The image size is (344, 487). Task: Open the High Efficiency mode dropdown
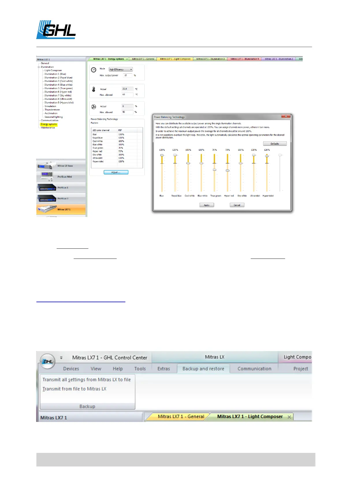pos(121,69)
